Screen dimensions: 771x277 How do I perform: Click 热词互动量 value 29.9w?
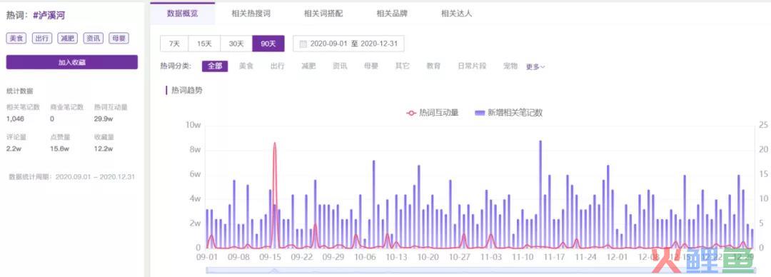[x=104, y=119]
